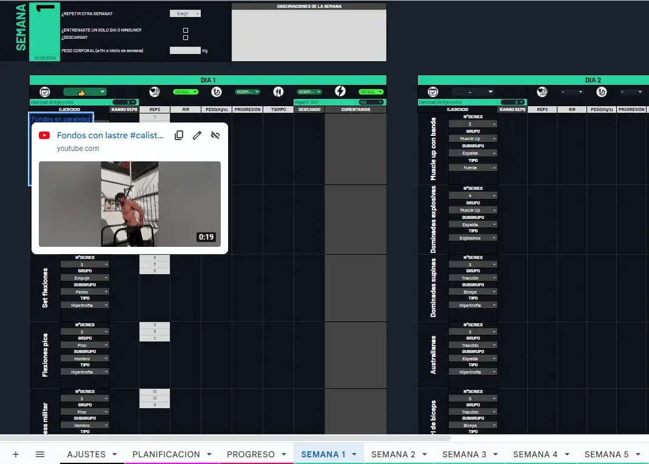Viewport: 649px width, 464px height.
Task: Open DIA 1 Cantidad de Ejercicios dropdown
Action: pos(124,103)
